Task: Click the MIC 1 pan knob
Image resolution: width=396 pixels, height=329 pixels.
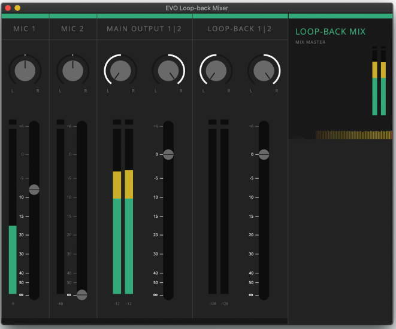Action: 25,71
